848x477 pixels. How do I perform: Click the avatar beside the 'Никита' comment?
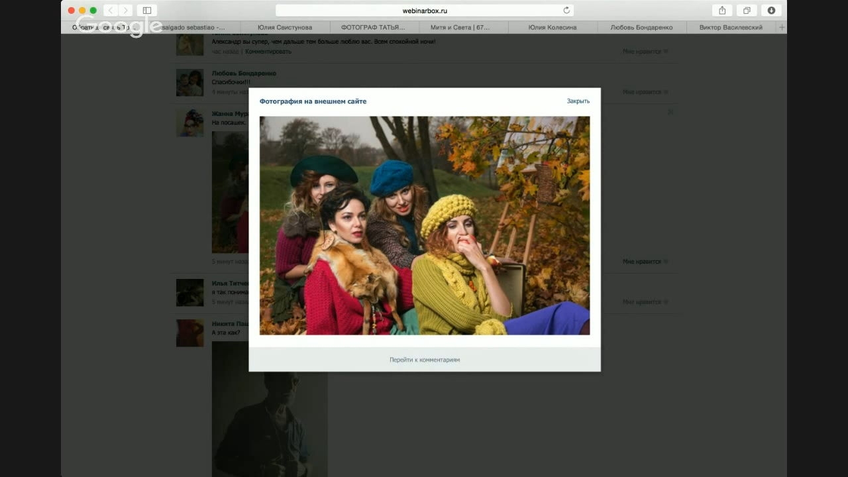[189, 333]
